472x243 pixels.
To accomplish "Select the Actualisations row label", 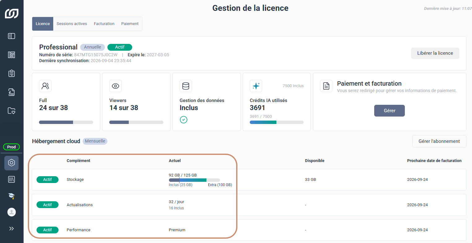I will [80, 205].
